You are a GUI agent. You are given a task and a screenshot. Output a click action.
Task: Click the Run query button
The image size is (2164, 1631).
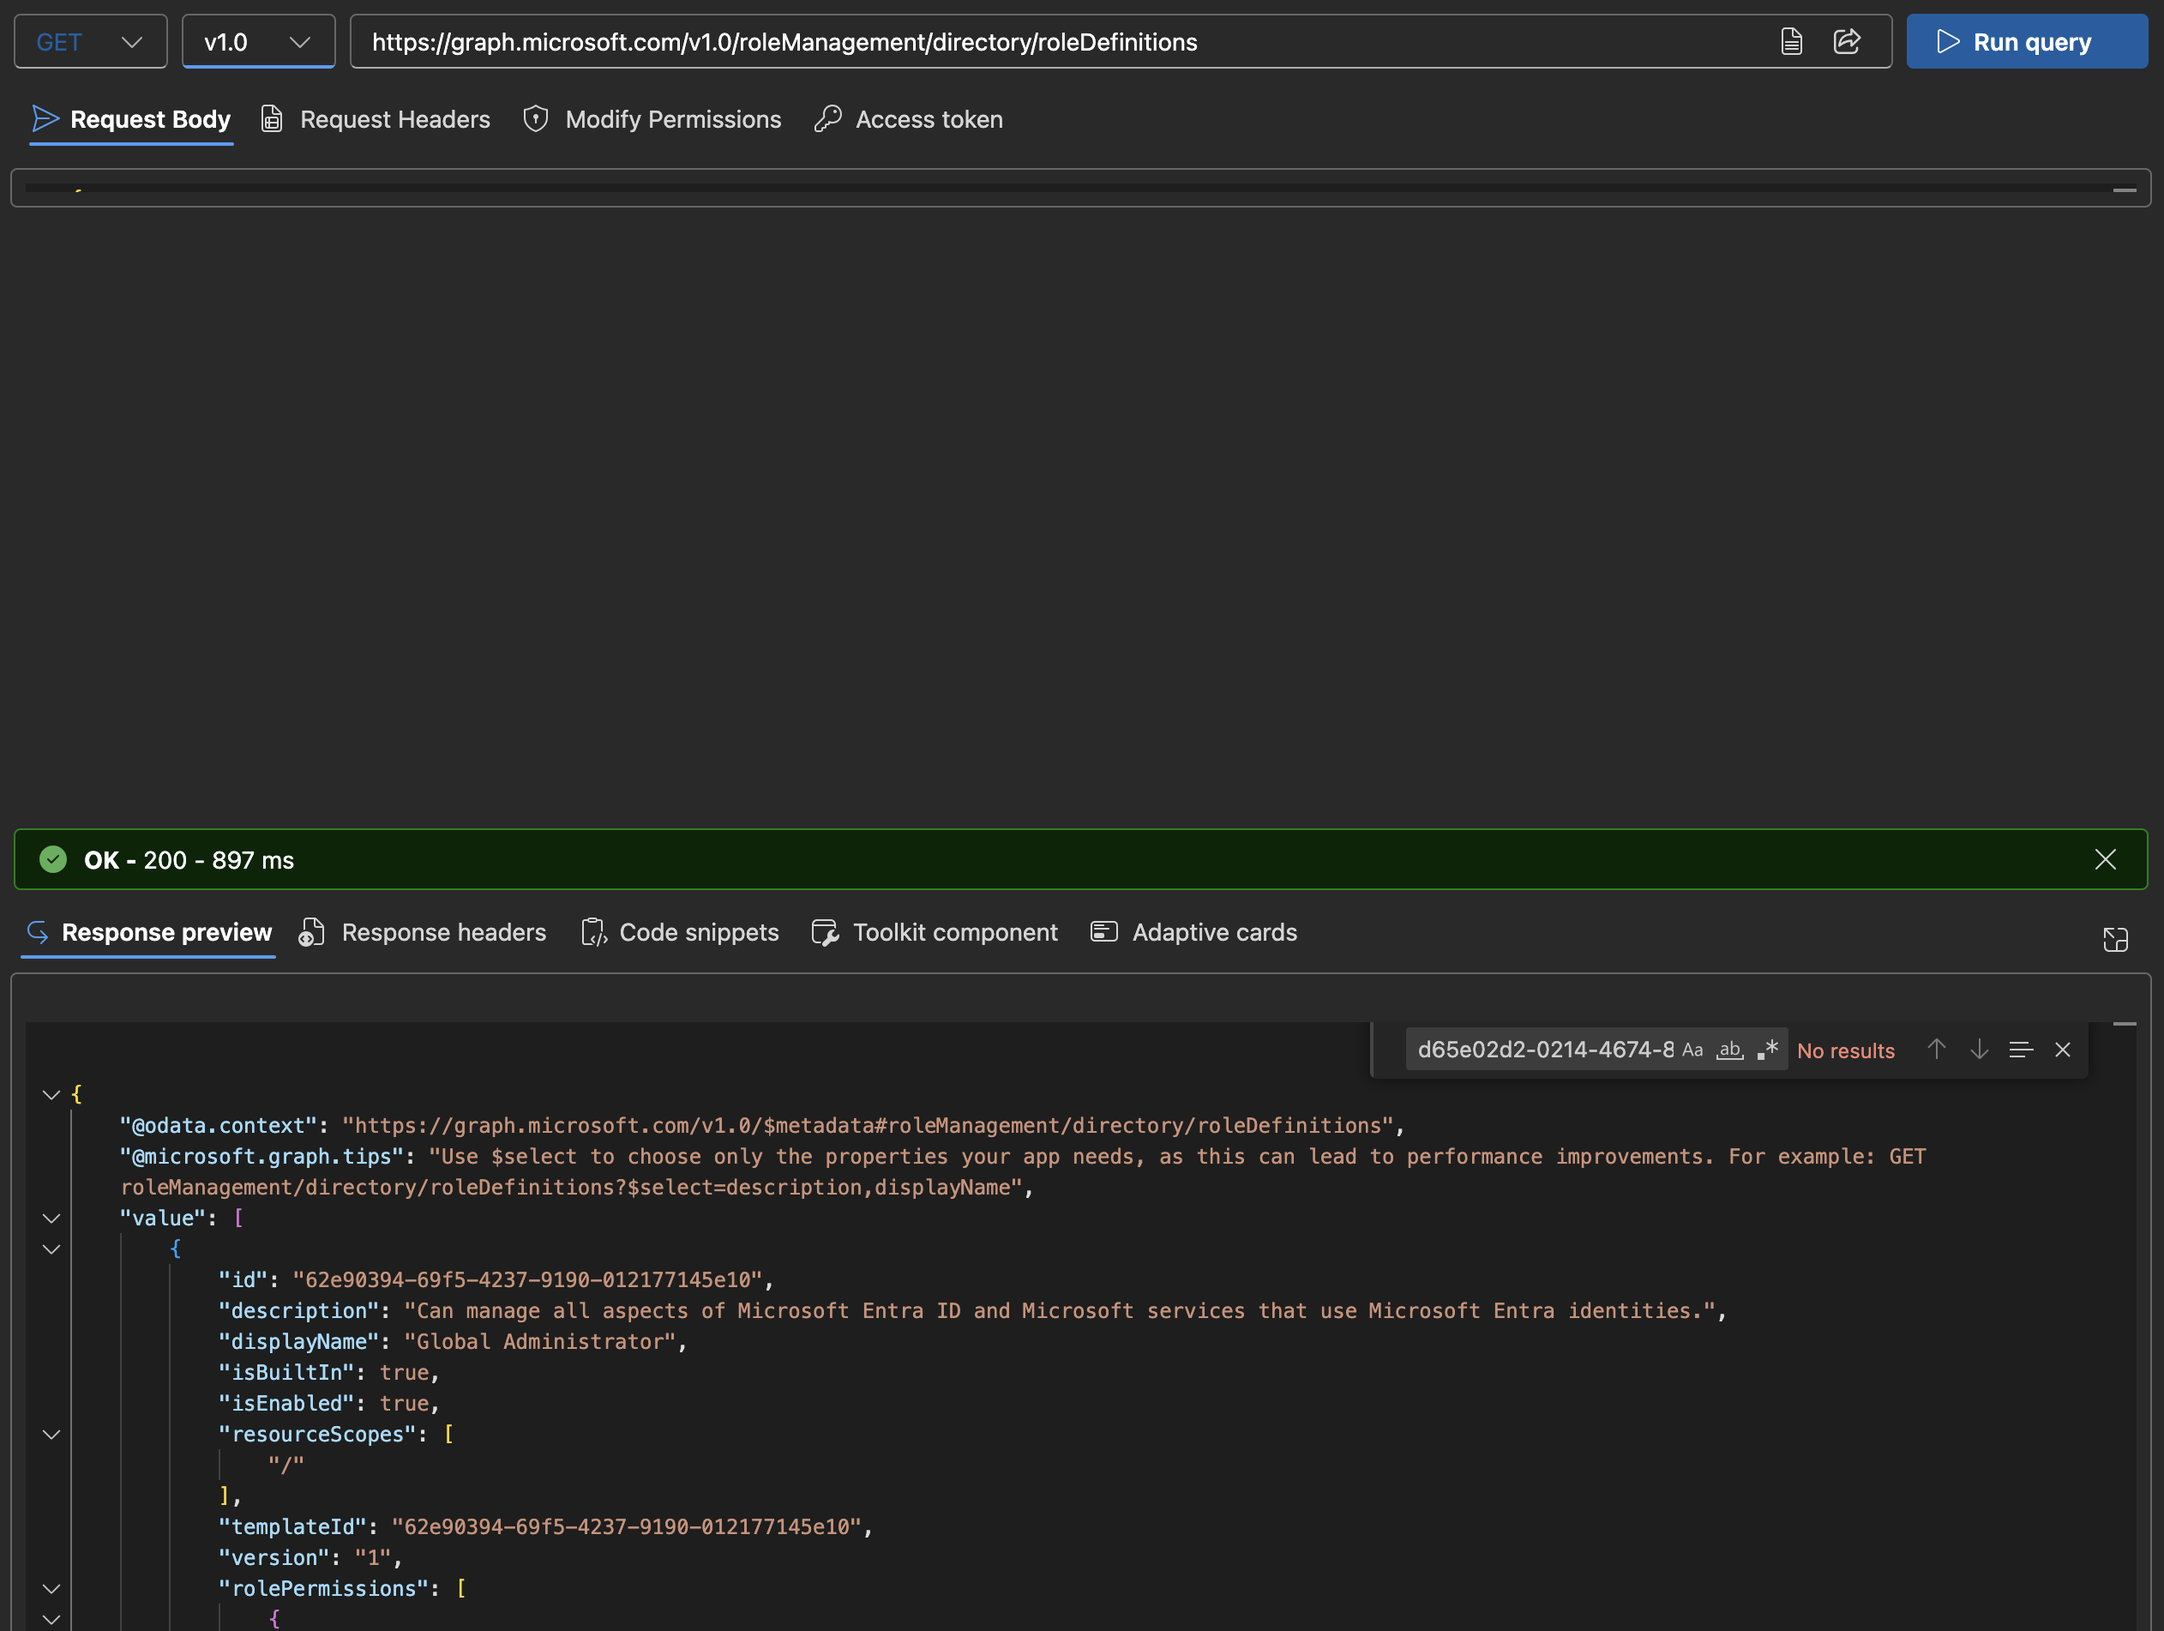(x=2027, y=42)
